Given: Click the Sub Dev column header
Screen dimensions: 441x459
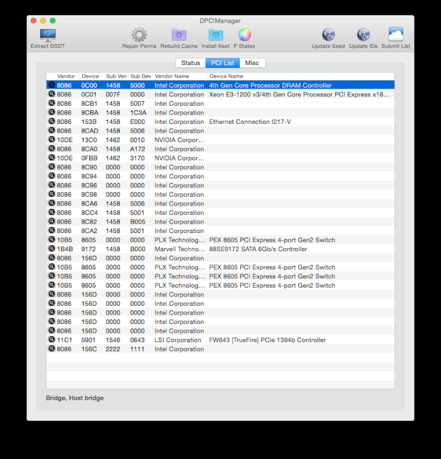Looking at the screenshot, I should [141, 76].
